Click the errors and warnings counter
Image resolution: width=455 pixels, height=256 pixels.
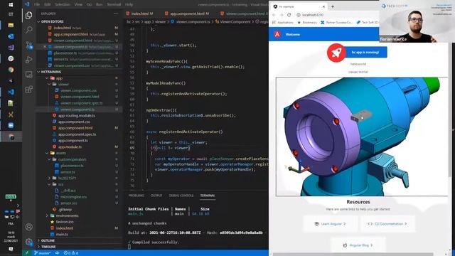pyautogui.click(x=70, y=253)
